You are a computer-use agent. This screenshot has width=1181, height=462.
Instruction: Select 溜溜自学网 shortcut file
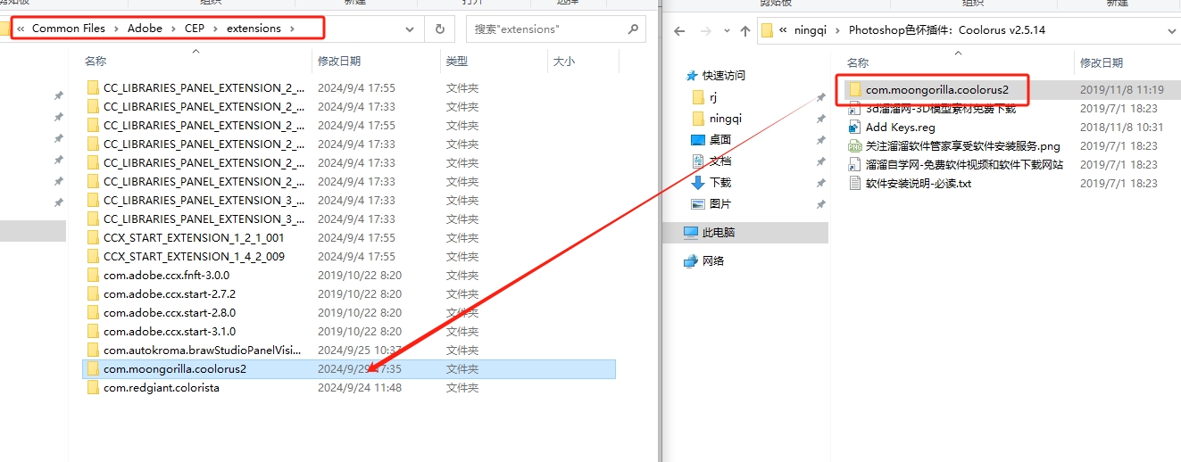(964, 165)
